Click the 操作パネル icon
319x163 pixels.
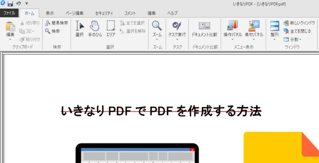click(x=232, y=26)
